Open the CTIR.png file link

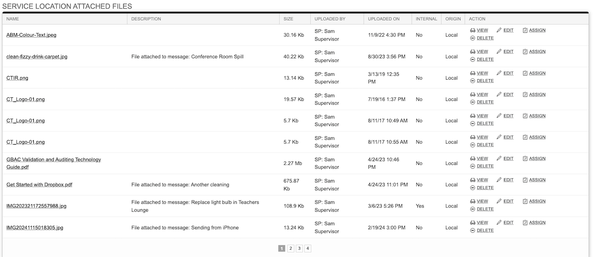17,78
